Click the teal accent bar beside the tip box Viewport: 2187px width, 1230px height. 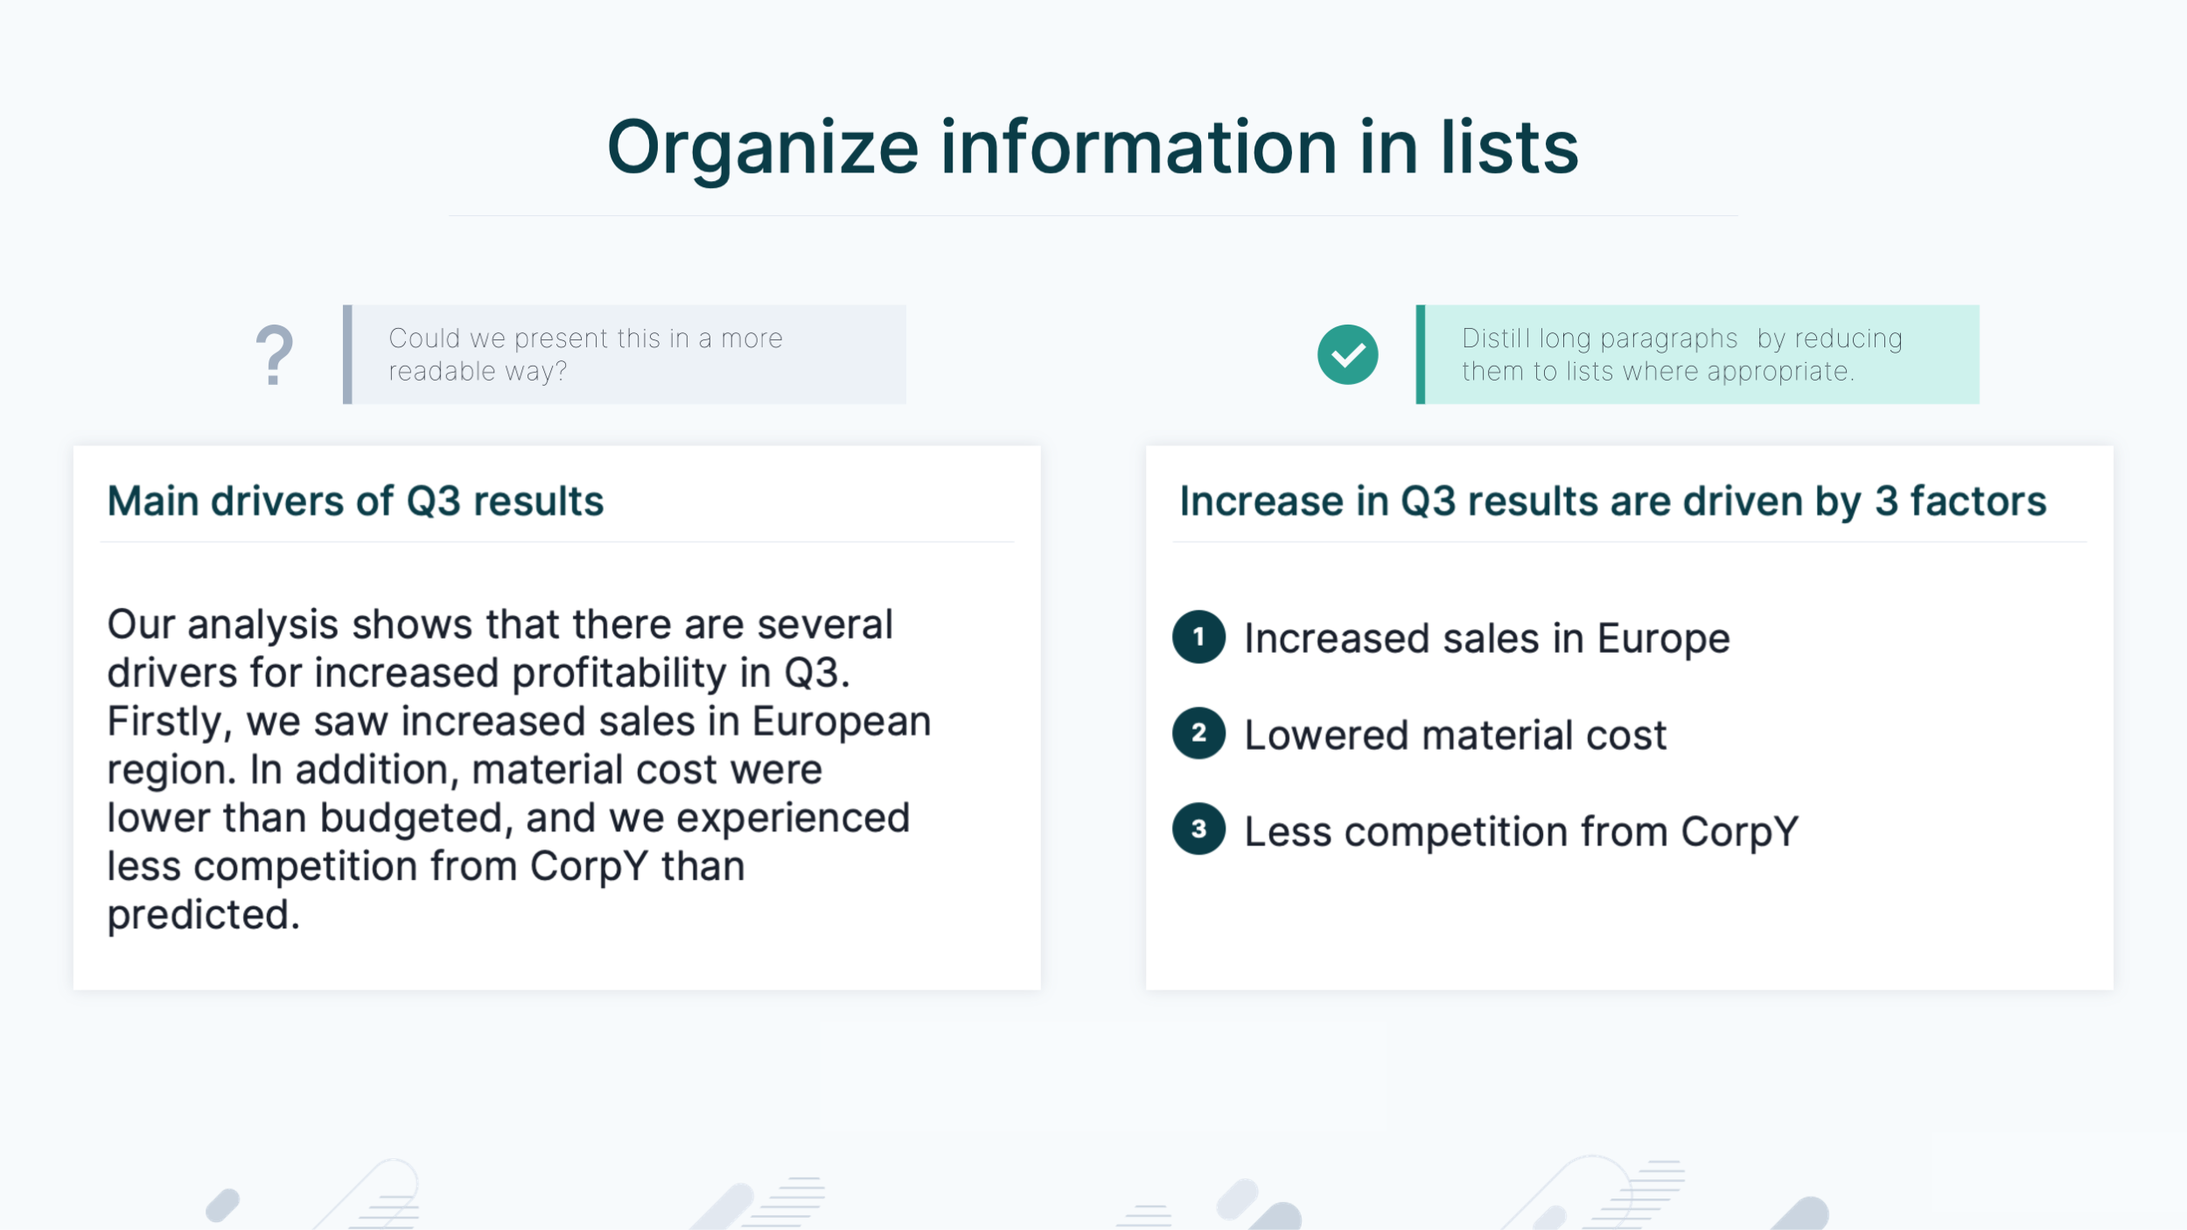(x=1420, y=353)
